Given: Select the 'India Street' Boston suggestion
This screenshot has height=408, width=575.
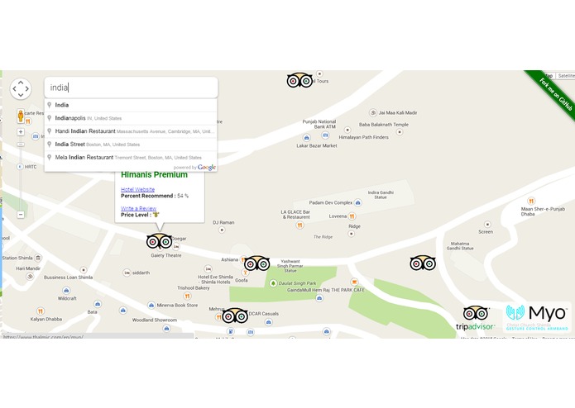Looking at the screenshot, I should 131,145.
